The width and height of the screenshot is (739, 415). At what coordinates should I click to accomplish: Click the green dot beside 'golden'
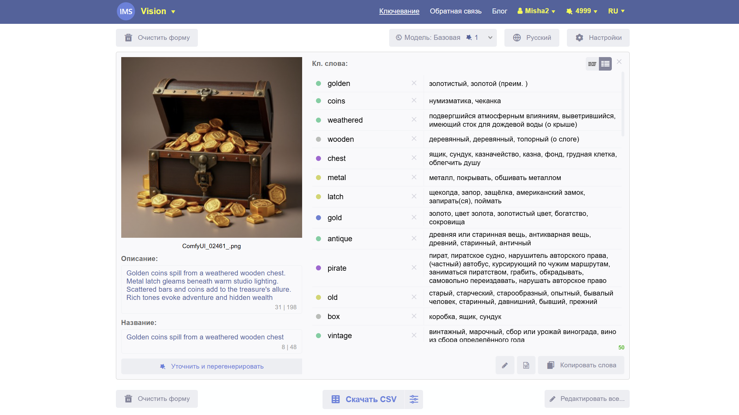click(318, 83)
